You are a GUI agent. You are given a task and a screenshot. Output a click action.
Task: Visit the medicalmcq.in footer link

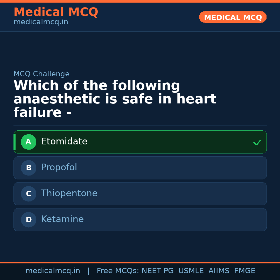coord(53,271)
